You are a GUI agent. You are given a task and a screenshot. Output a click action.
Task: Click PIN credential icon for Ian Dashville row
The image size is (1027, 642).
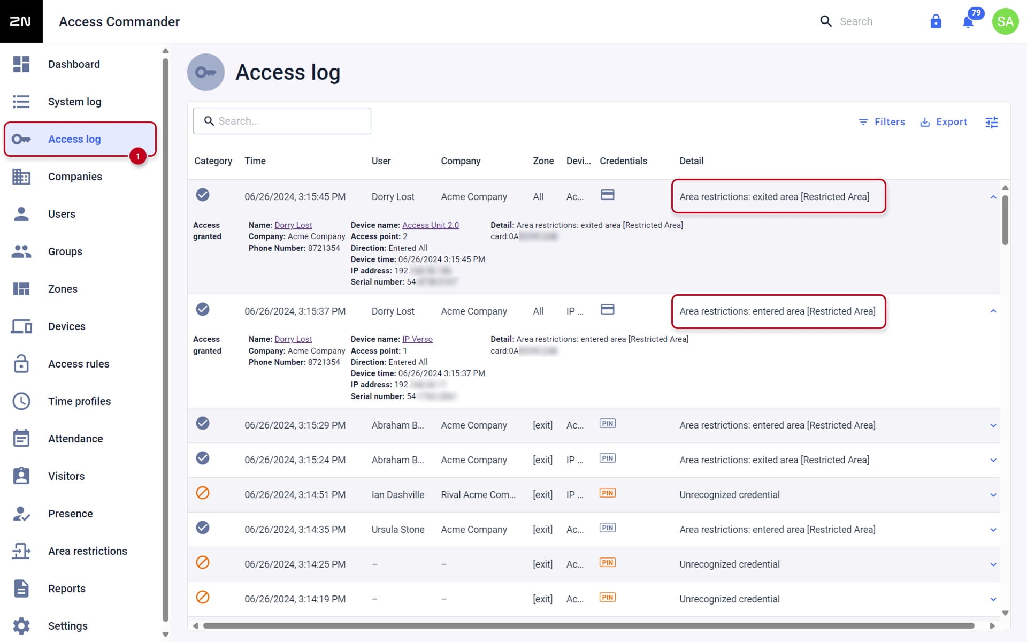click(x=608, y=493)
